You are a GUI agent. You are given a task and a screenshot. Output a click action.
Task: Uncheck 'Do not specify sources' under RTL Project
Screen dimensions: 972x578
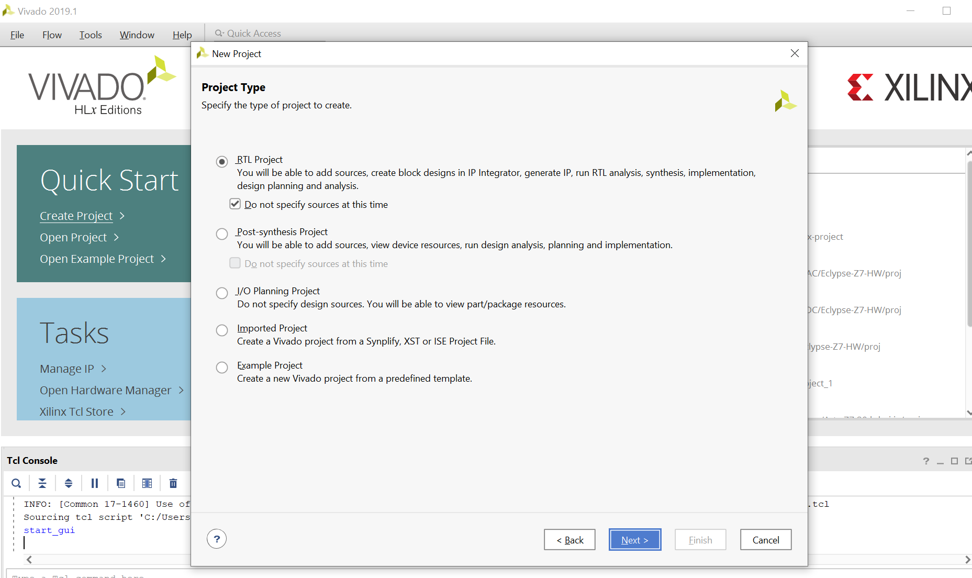point(235,204)
